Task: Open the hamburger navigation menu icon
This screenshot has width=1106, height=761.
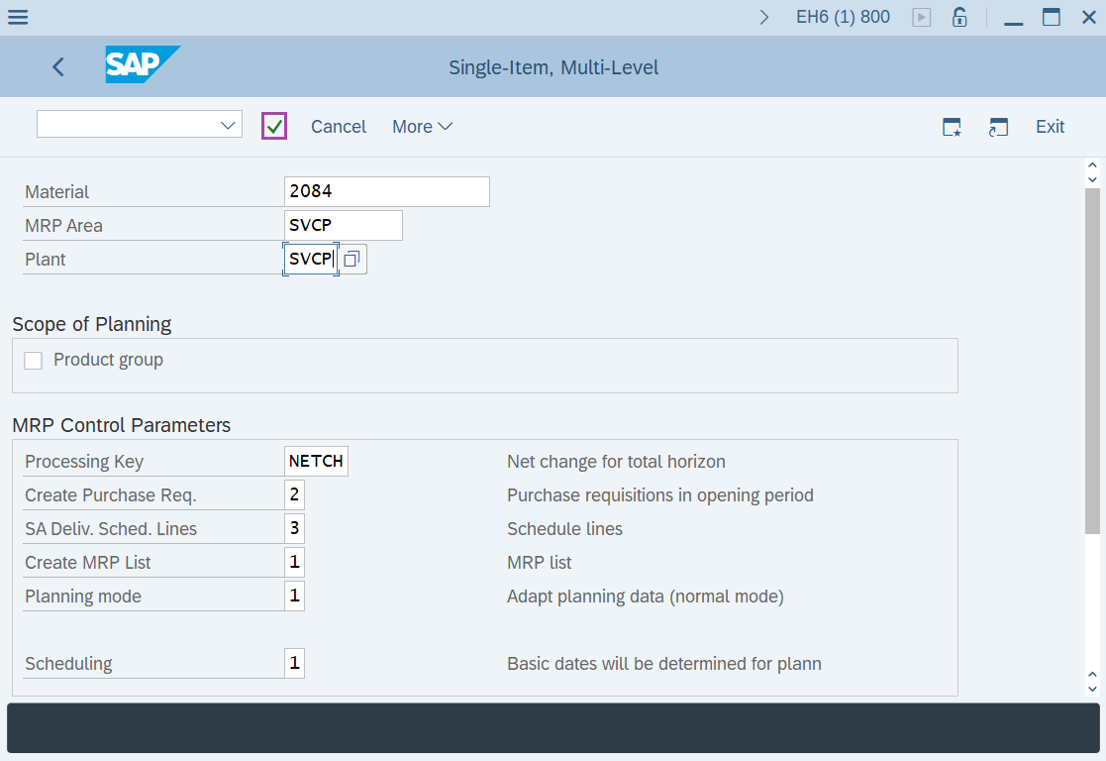Action: coord(17,17)
